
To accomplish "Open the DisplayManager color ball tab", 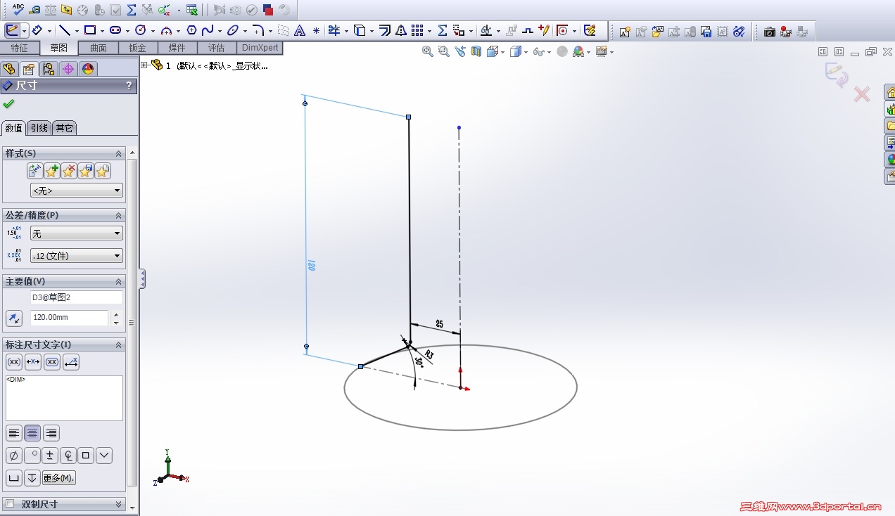I will 87,68.
